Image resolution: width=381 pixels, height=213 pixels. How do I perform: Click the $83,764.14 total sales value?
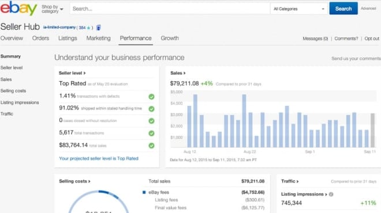click(73, 145)
